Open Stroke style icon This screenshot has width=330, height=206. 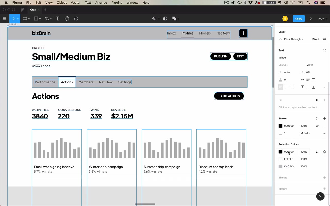coord(317,119)
